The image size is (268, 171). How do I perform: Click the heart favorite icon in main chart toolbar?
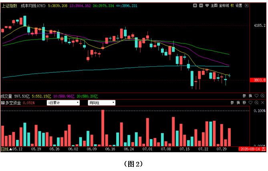[x=207, y=6]
